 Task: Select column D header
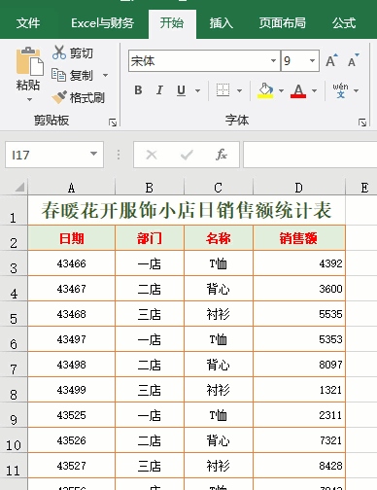tap(299, 188)
